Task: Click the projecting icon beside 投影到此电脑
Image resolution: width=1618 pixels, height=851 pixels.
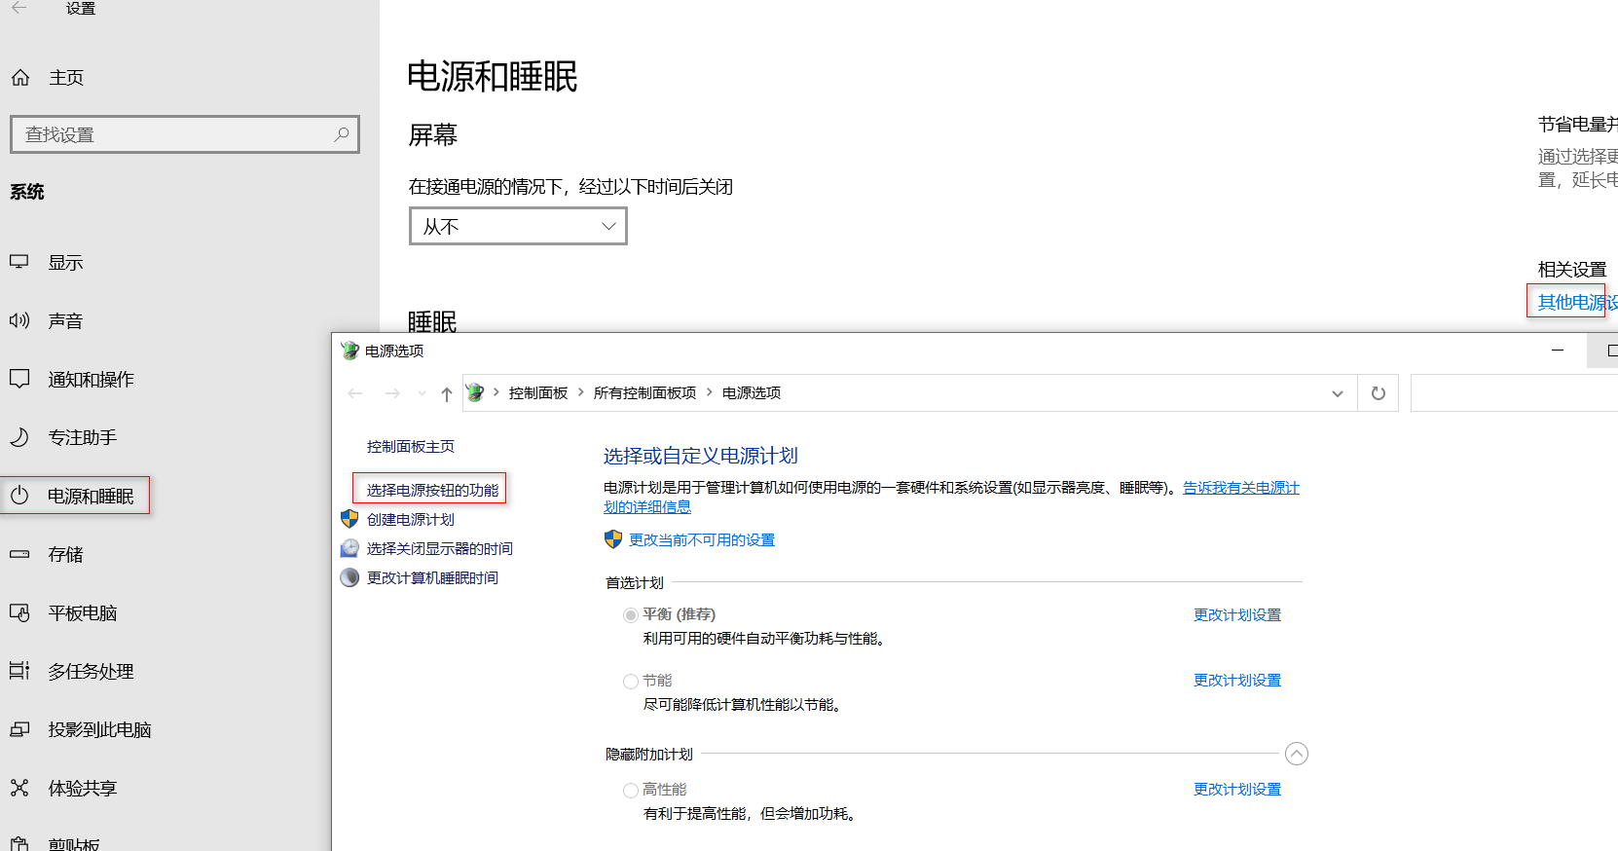Action: (x=19, y=729)
